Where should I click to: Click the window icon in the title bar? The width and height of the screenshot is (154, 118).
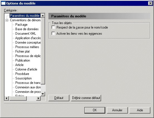(3, 3)
